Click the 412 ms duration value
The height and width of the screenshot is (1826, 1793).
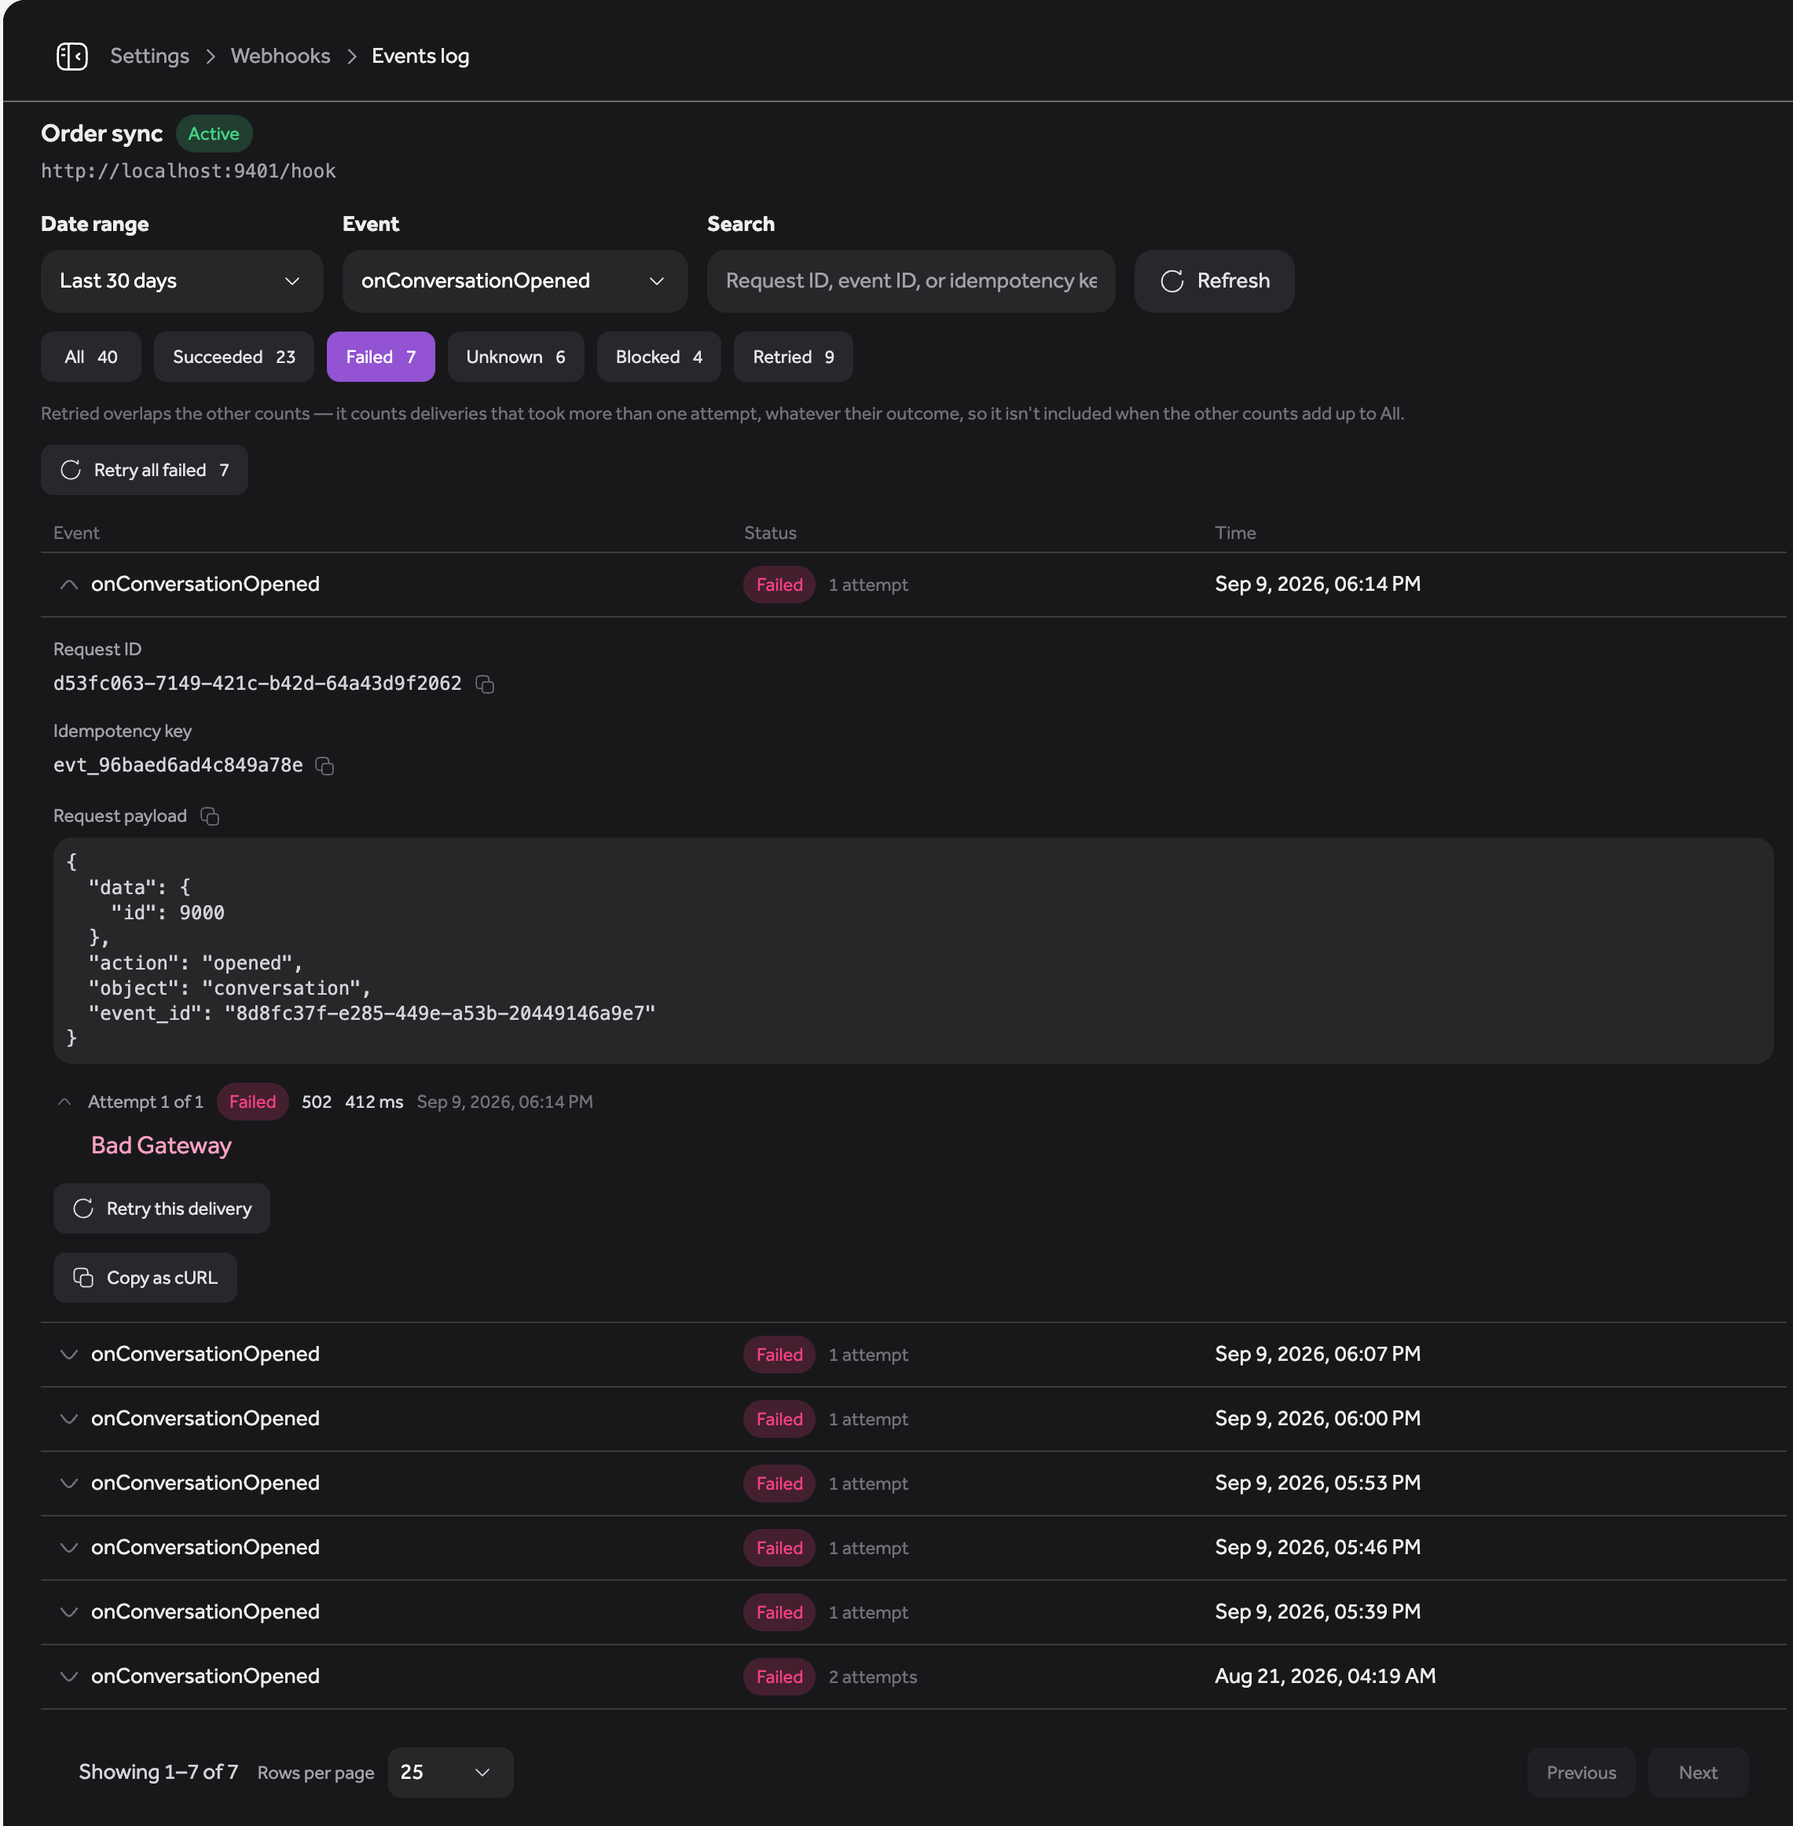click(374, 1102)
